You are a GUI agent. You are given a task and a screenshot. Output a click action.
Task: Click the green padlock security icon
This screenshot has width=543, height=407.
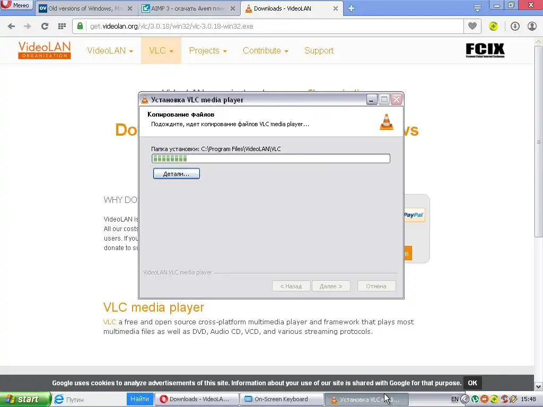(80, 26)
